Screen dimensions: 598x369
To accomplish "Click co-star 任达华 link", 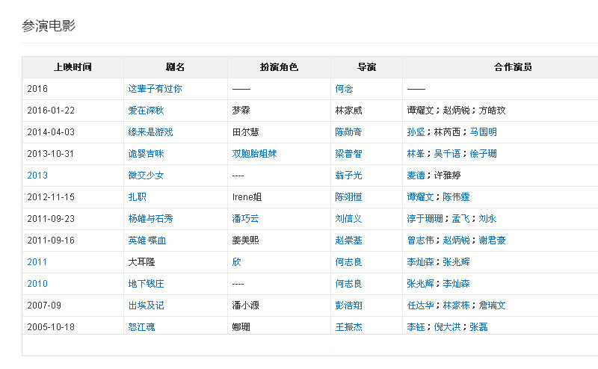I will [420, 306].
